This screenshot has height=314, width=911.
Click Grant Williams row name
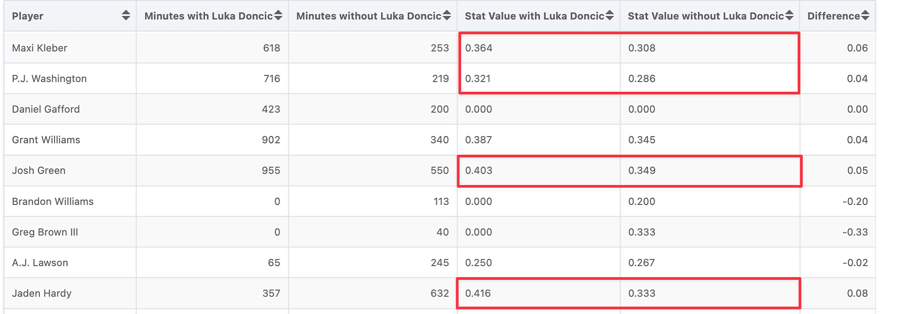(46, 140)
